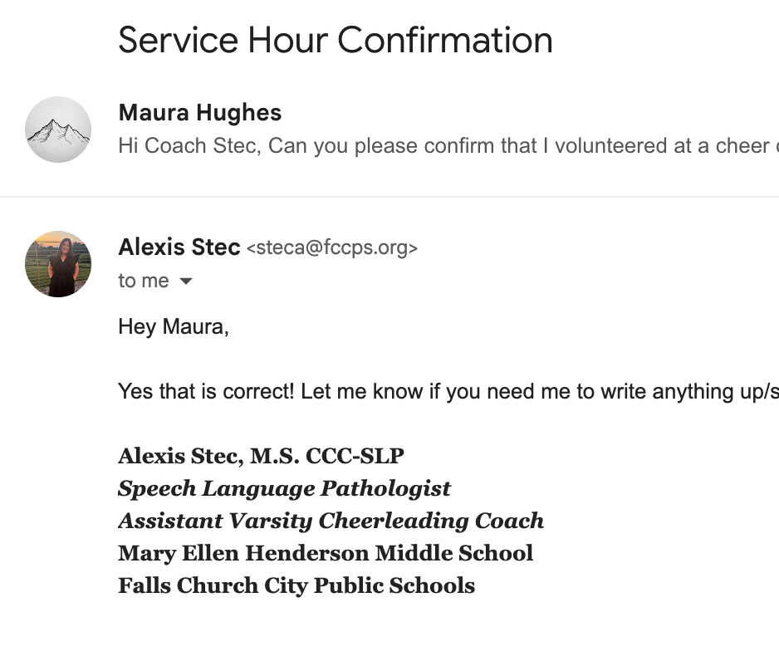779x656 pixels.
Task: Click Maura Hughes' mountain avatar icon
Action: [58, 130]
